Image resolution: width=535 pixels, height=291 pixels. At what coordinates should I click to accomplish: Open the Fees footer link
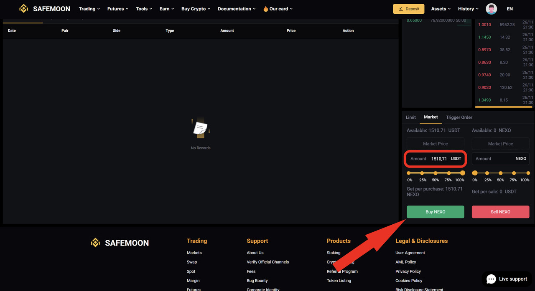click(251, 271)
